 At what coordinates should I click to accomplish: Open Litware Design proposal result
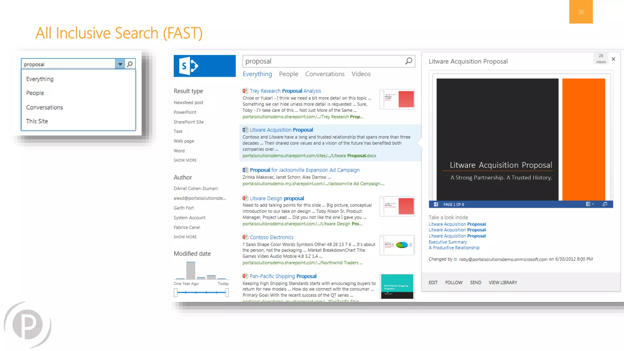[277, 198]
